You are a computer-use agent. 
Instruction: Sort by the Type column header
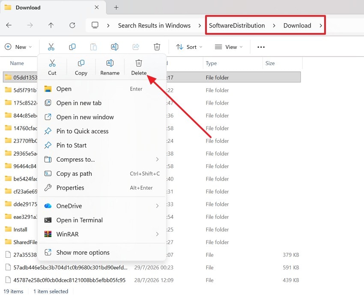click(x=211, y=63)
